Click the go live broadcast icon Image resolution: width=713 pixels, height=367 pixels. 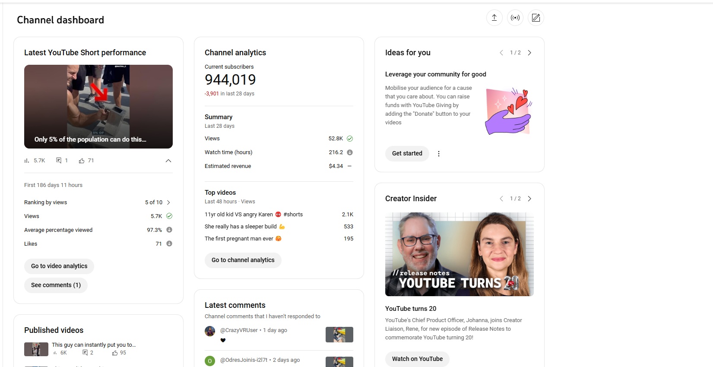(515, 18)
